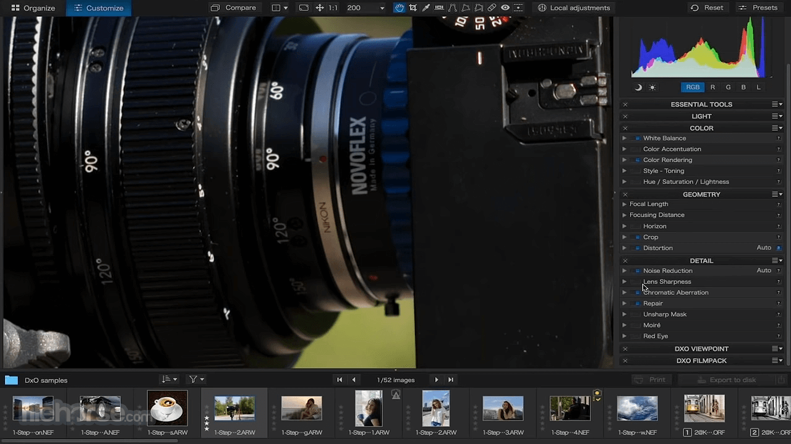Open the view layout split dropdown

click(x=280, y=8)
